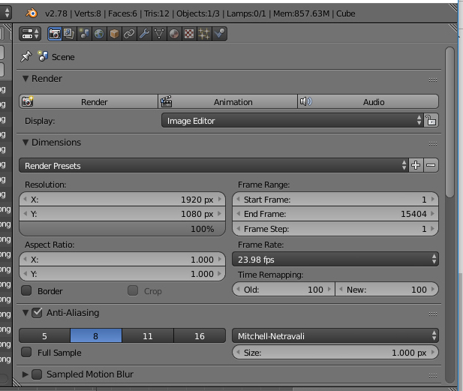Open the Constraints properties tab

[129, 34]
